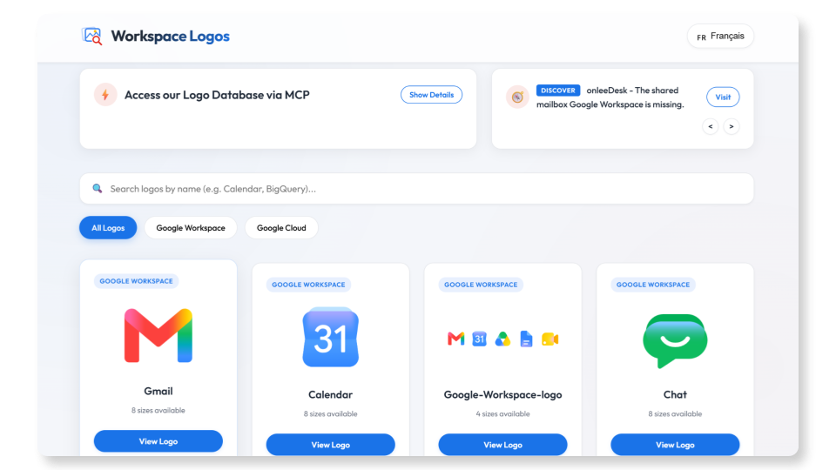836x470 pixels.
Task: Click '8 sizes available' under Chat
Action: 675,414
